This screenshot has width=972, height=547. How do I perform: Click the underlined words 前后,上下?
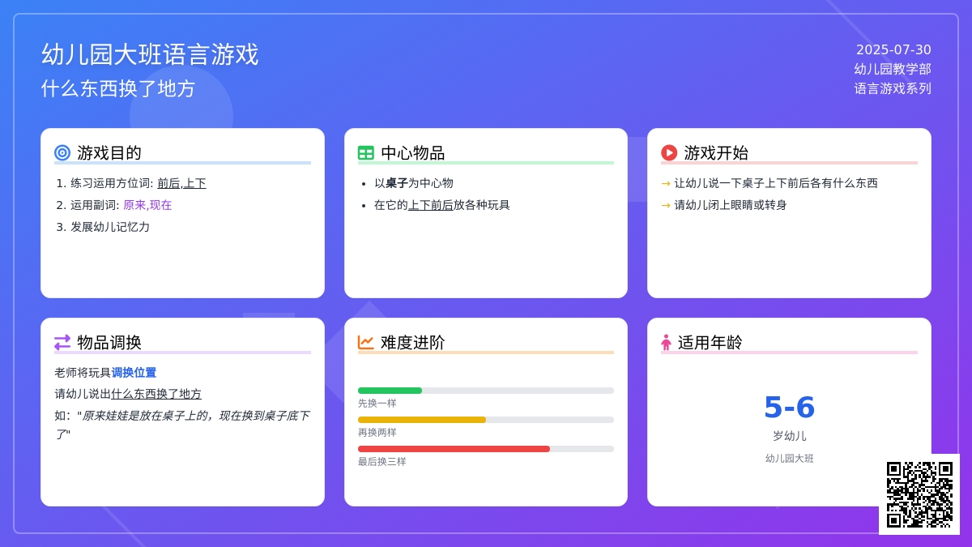click(x=181, y=183)
